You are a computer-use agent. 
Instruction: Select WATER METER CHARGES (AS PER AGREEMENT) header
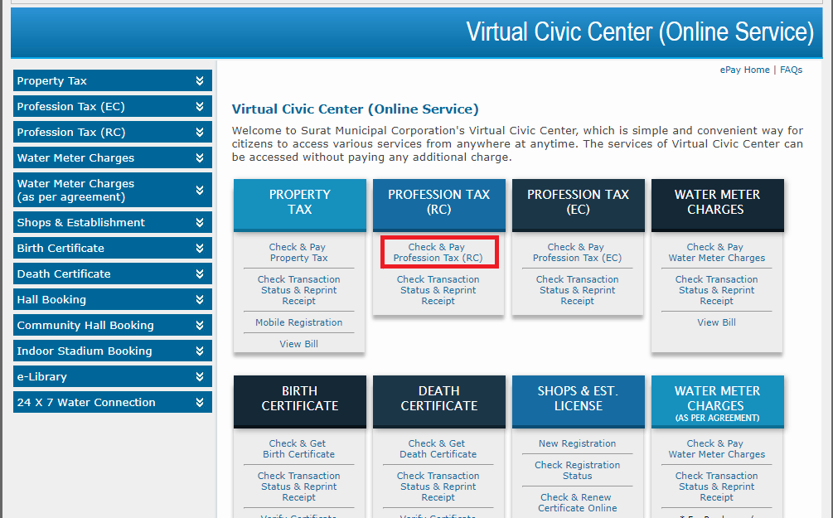tap(717, 401)
